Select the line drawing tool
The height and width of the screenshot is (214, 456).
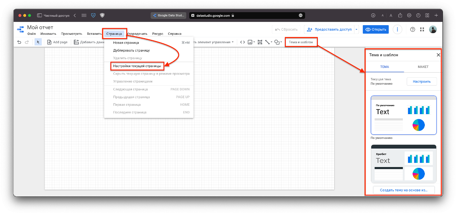point(268,42)
